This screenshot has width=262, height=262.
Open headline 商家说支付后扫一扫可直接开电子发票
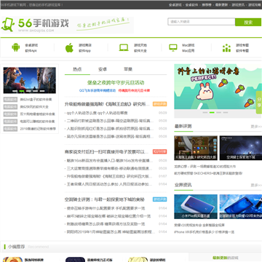(106, 152)
